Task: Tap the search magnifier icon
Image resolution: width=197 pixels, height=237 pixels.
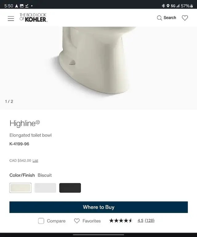Action: click(x=159, y=18)
